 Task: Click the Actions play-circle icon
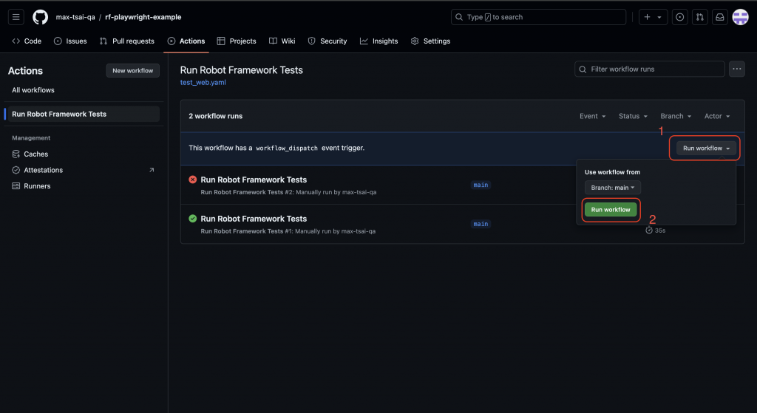[x=172, y=41]
